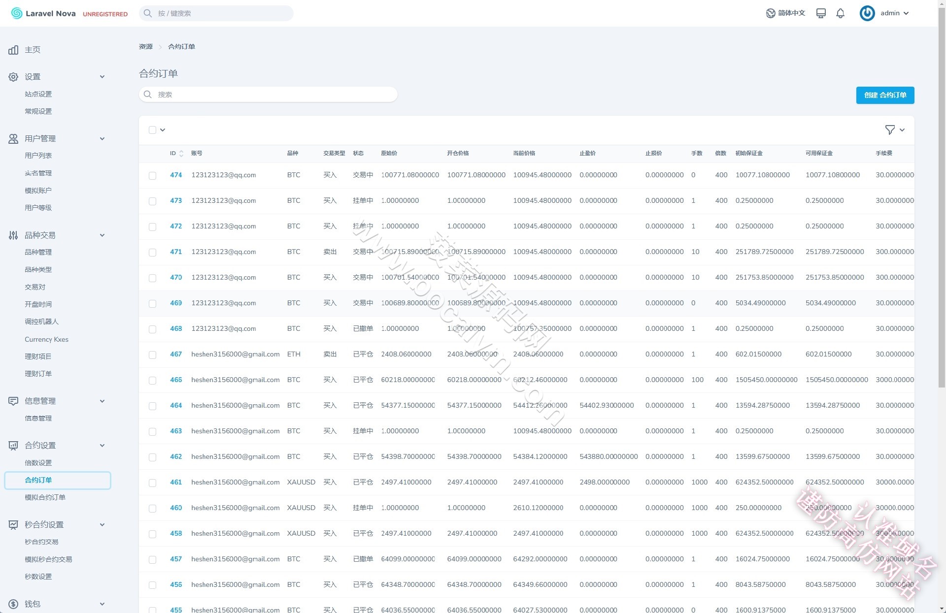Go to 秒合约交易 in the sidebar
This screenshot has width=946, height=613.
point(42,542)
